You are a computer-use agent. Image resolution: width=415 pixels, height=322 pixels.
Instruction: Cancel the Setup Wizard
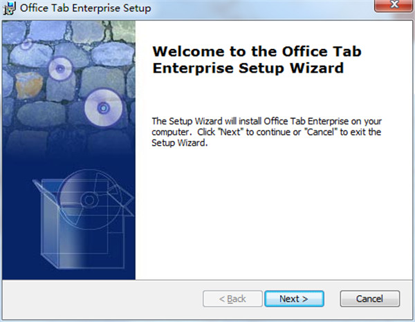pos(370,299)
